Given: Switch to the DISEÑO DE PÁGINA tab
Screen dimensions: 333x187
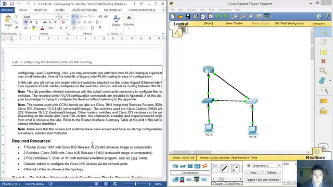Looking at the screenshot, I should click(84, 10).
